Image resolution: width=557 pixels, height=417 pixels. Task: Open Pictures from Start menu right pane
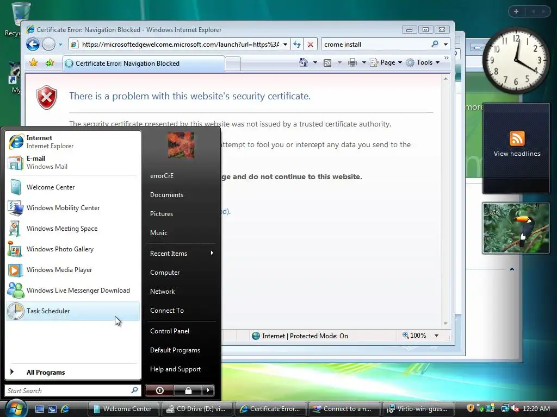[181, 214]
